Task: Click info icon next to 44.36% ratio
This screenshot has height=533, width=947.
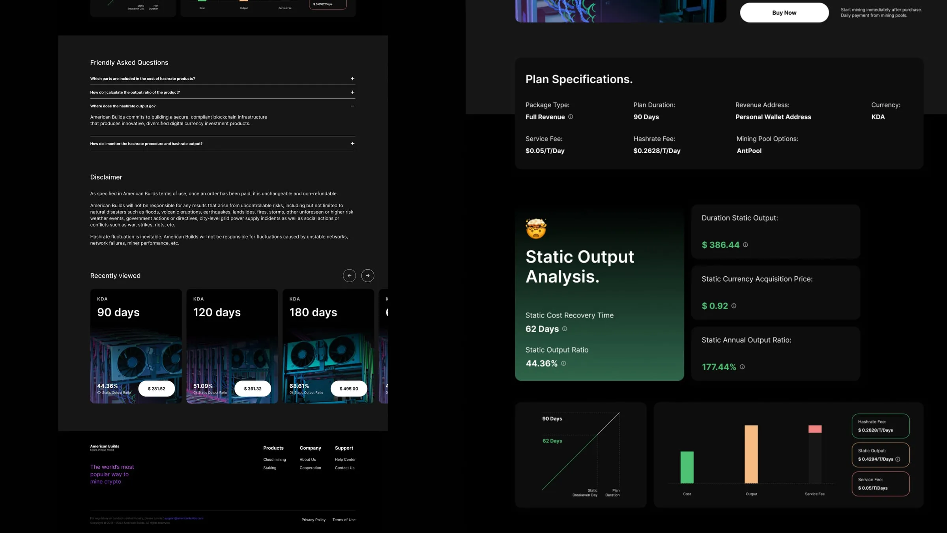Action: [563, 363]
